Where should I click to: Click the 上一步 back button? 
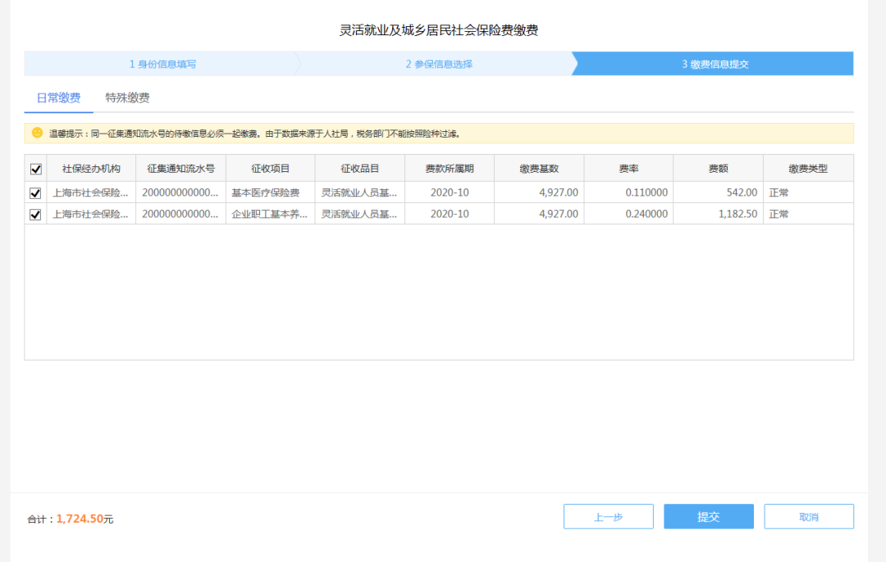click(608, 516)
